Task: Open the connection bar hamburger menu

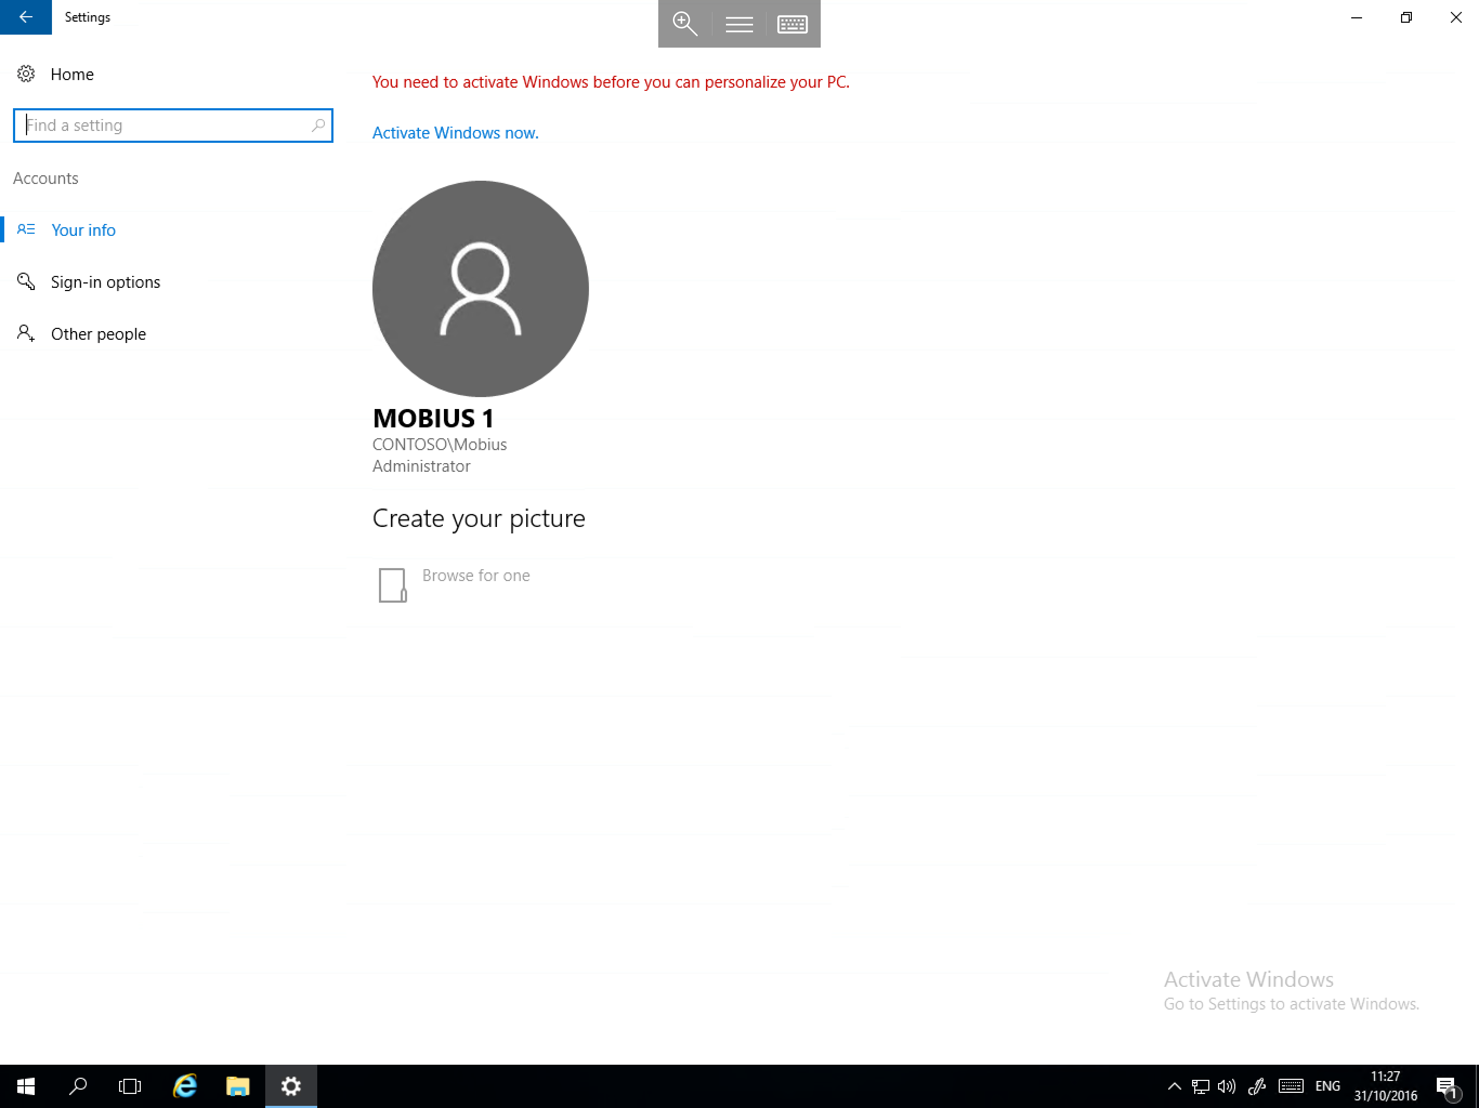Action: point(739,24)
